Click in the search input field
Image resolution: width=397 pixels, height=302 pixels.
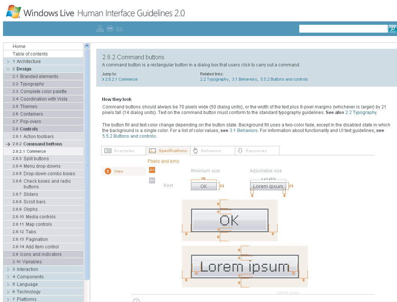(343, 29)
